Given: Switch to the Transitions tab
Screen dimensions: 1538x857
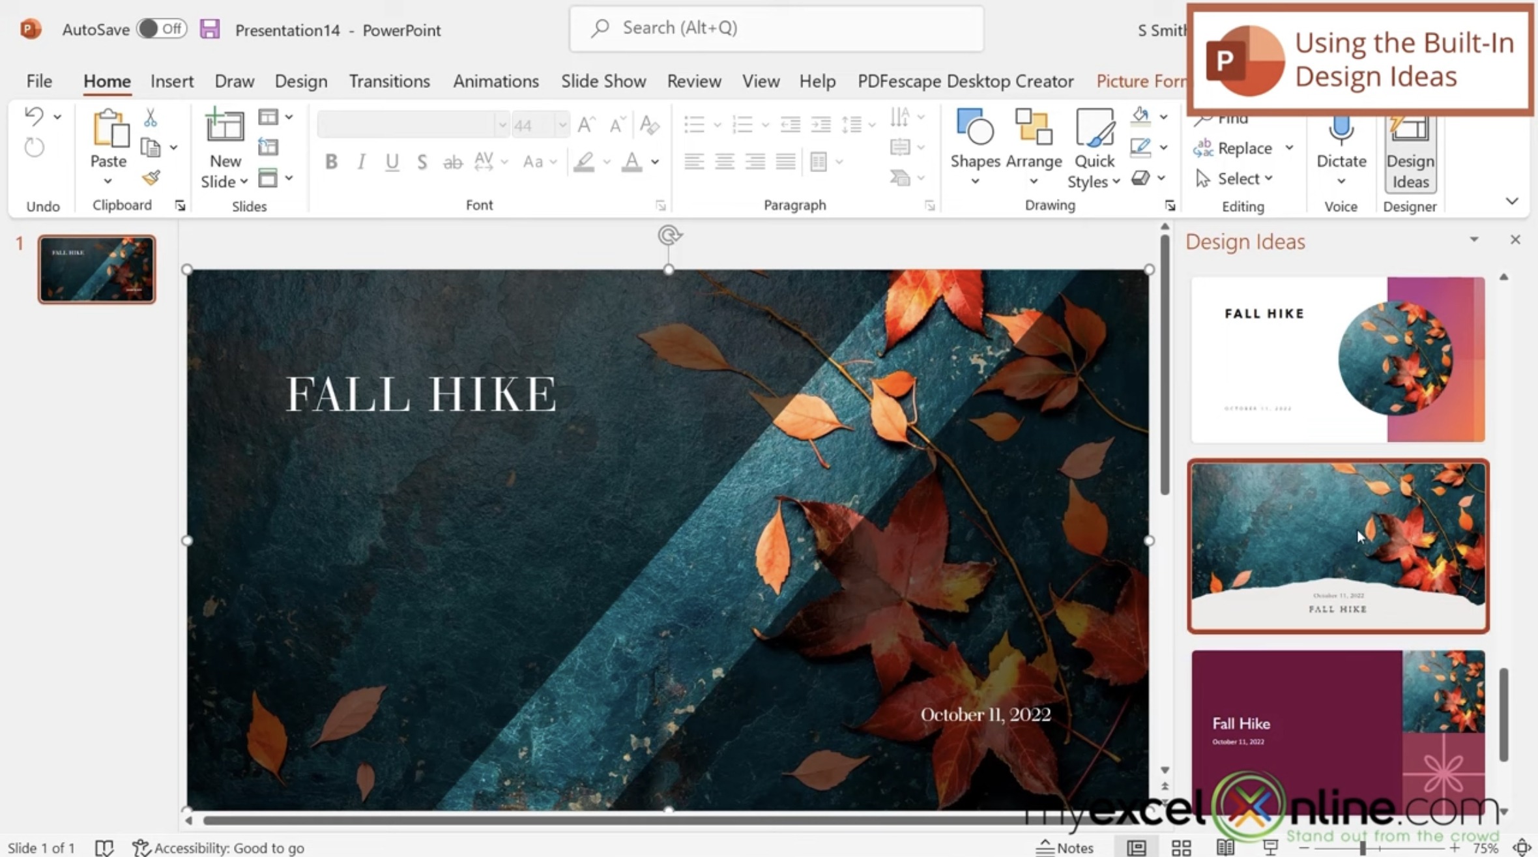Looking at the screenshot, I should tap(390, 81).
